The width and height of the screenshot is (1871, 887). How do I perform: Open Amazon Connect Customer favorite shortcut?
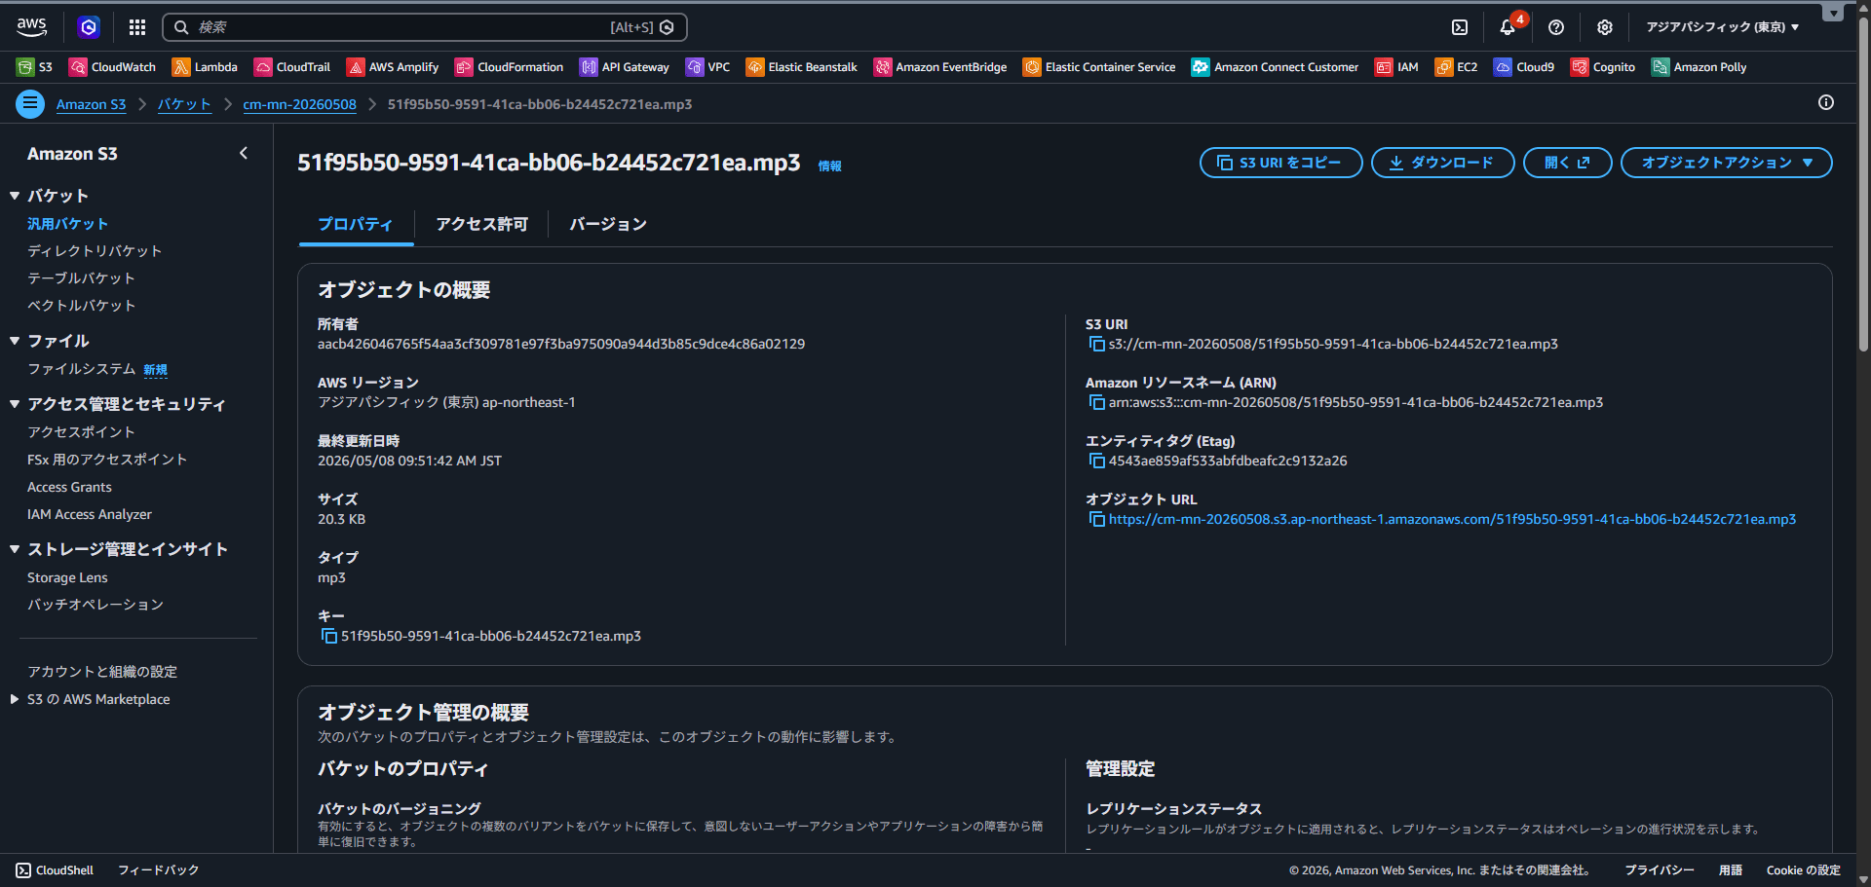click(1275, 67)
